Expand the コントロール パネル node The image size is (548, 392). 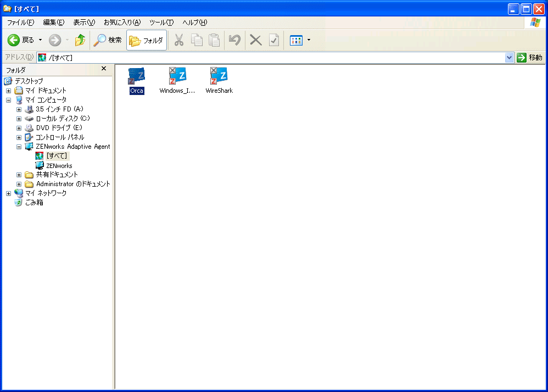click(19, 138)
